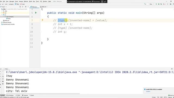Click the 'Itay' console output line
Image resolution: width=174 pixels, height=98 pixels.
[9, 76]
